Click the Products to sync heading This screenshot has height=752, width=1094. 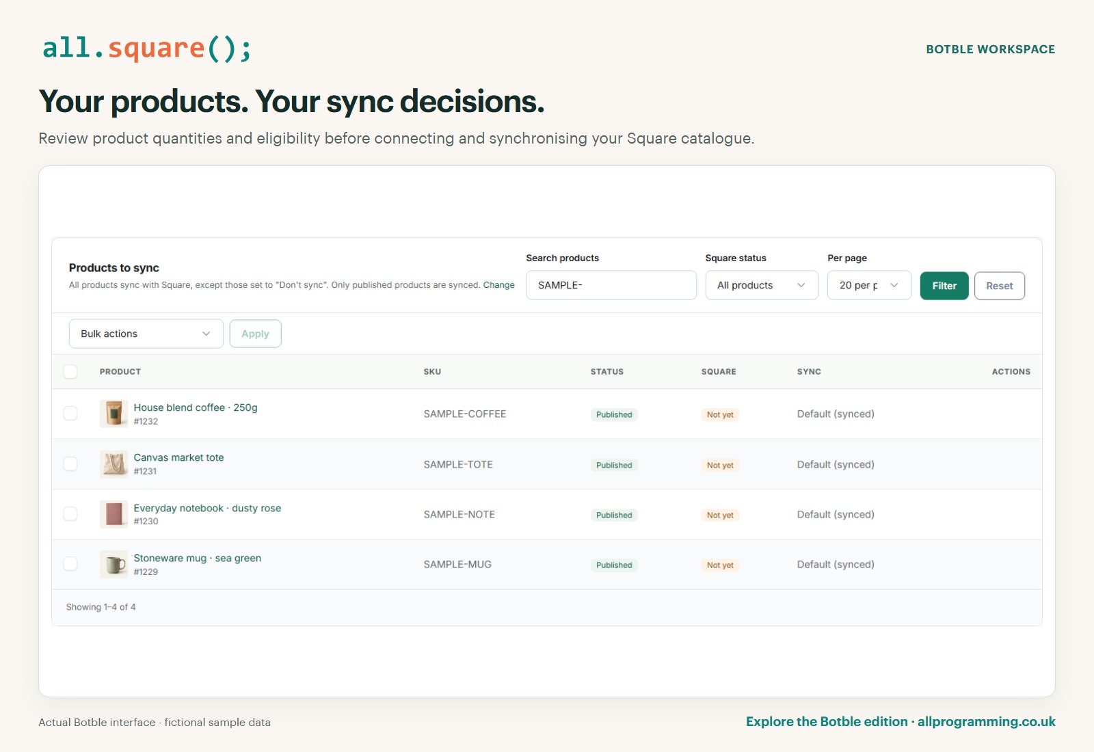pyautogui.click(x=114, y=268)
